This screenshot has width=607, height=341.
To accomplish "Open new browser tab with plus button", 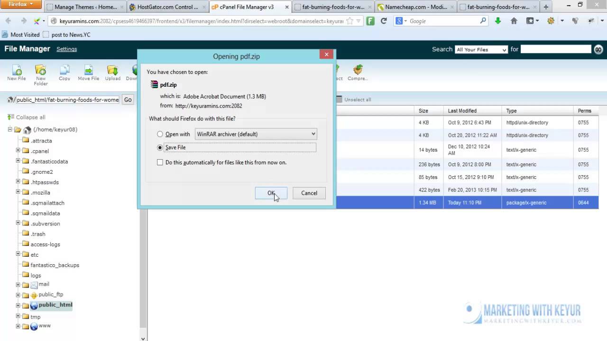I will point(546,7).
